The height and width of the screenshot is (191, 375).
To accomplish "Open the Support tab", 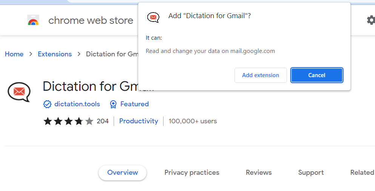I will point(311,172).
